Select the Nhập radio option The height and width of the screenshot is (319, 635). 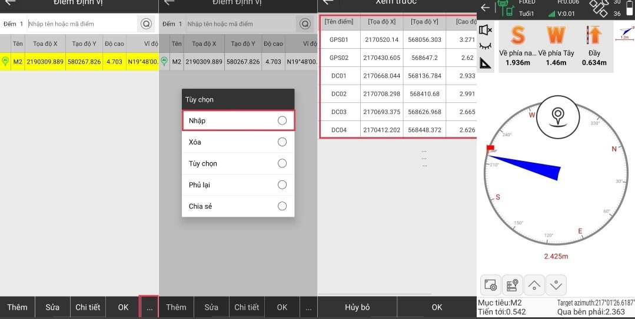tap(282, 120)
